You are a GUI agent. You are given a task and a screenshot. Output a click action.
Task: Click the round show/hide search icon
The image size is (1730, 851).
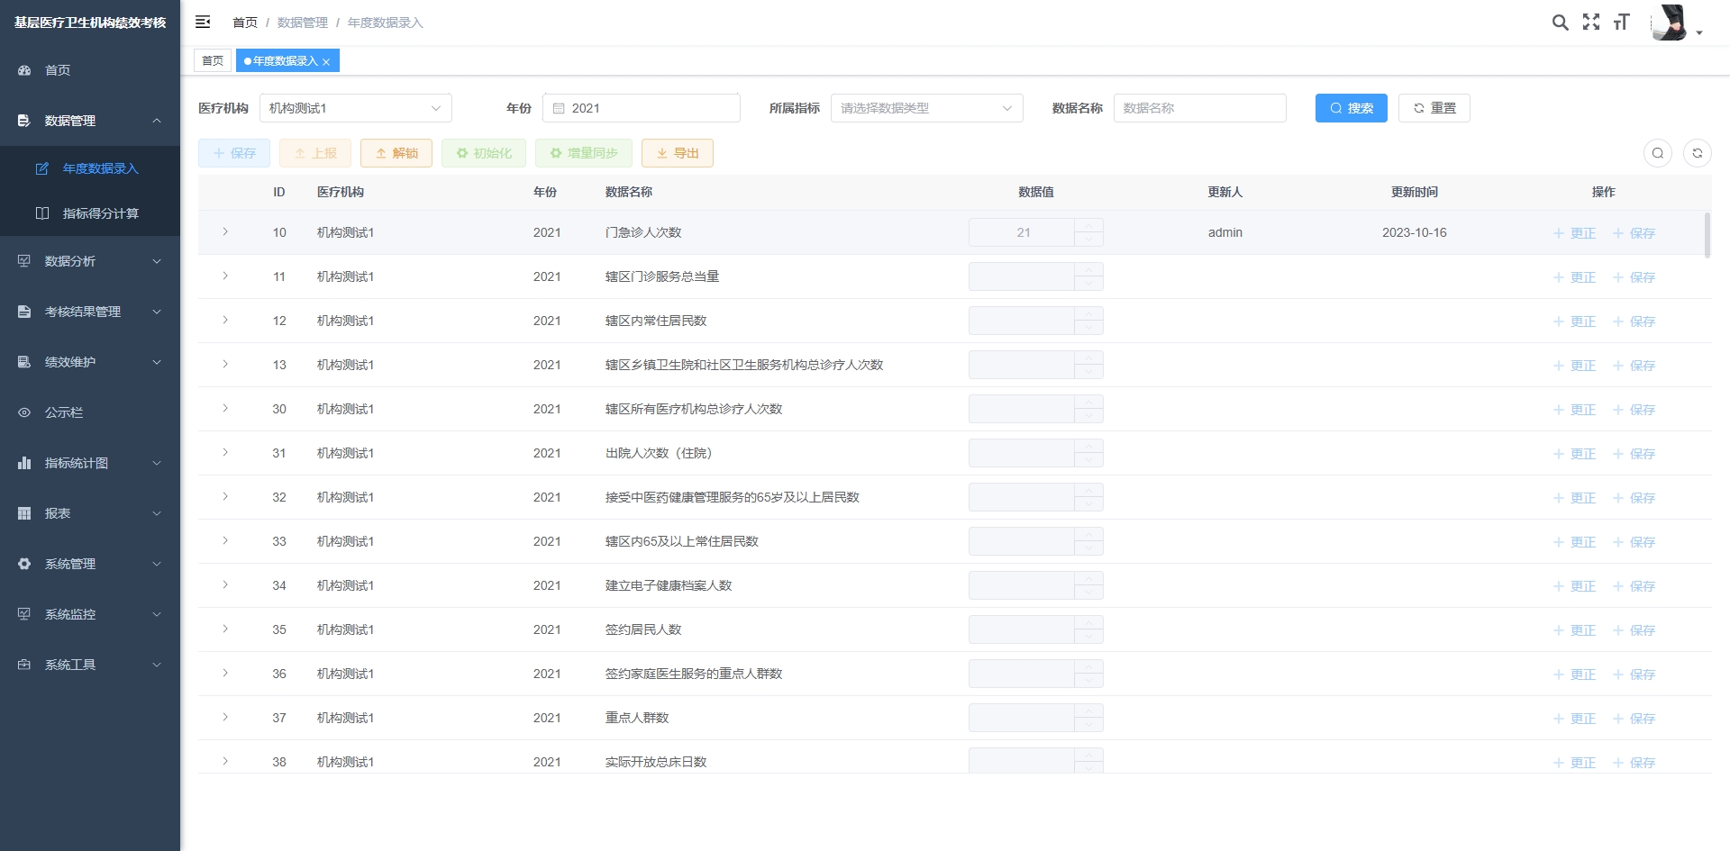1658,153
